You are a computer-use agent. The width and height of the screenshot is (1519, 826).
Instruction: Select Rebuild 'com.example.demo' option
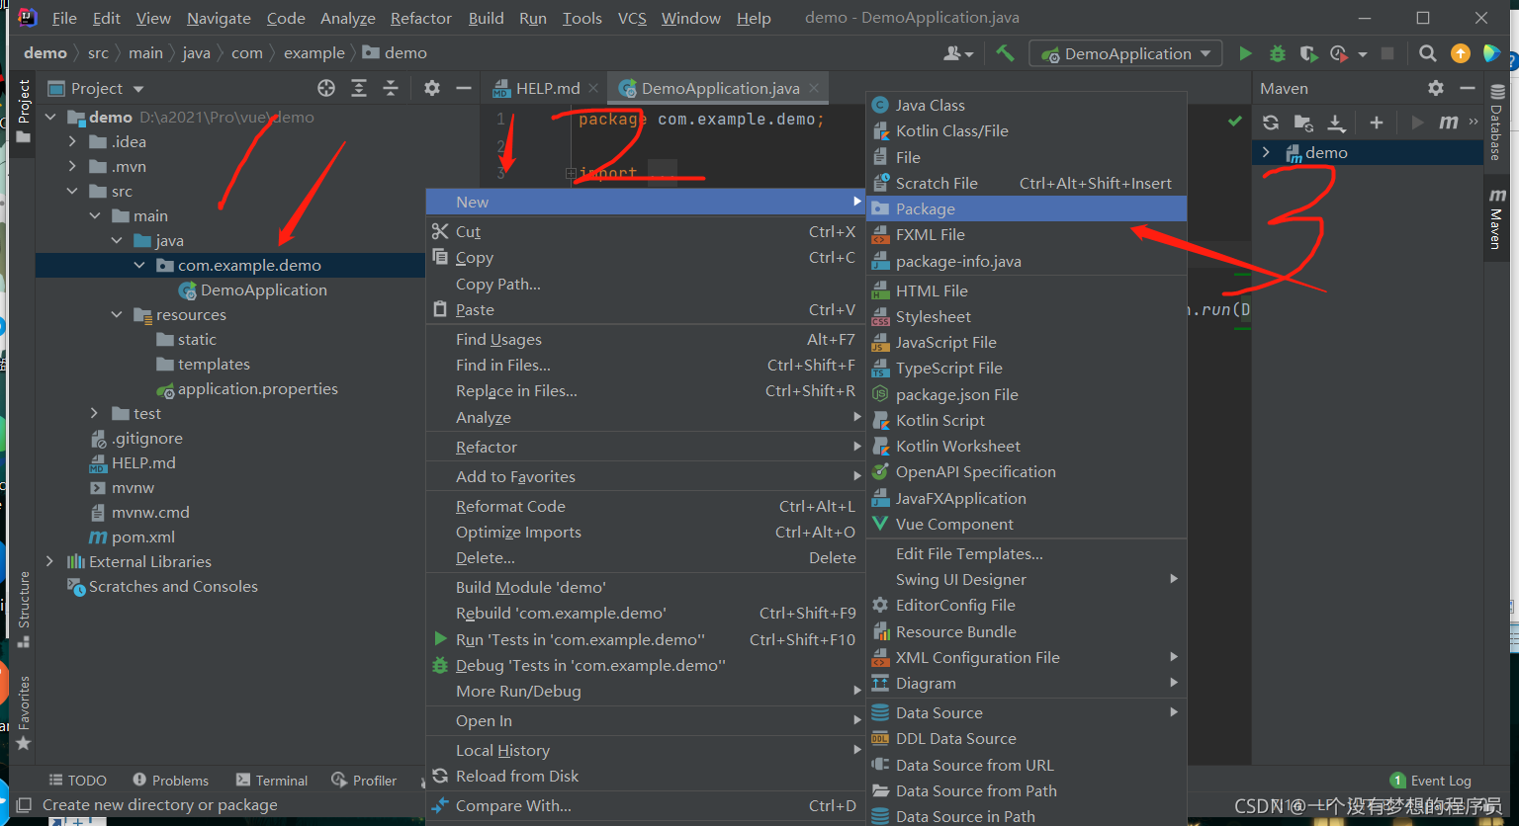click(x=646, y=613)
